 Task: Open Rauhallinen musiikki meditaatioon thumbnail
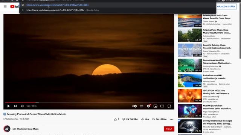pyautogui.click(x=190, y=81)
